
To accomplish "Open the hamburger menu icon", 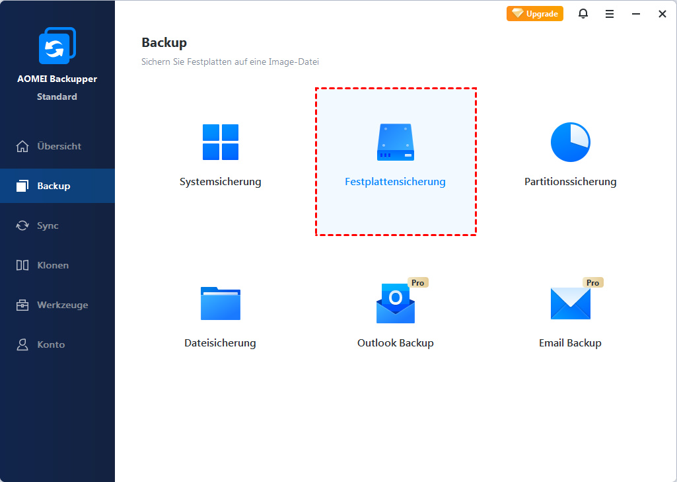I will coord(610,14).
